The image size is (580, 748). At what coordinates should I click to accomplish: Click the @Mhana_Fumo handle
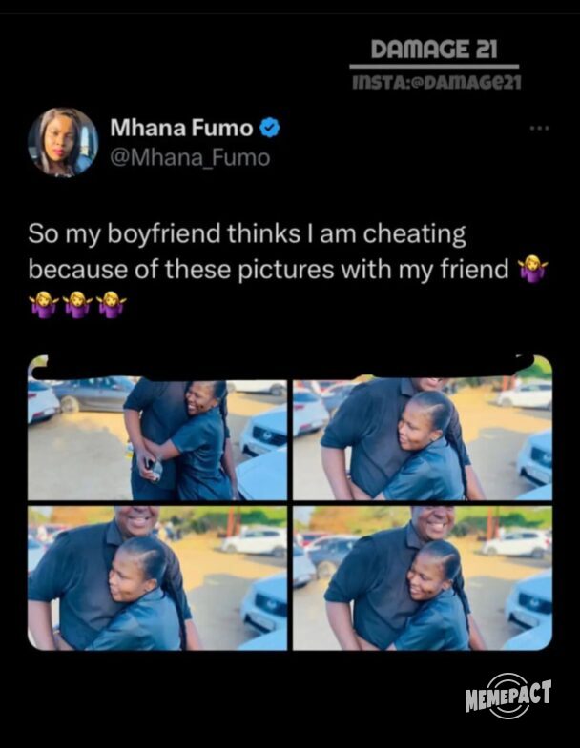(190, 157)
